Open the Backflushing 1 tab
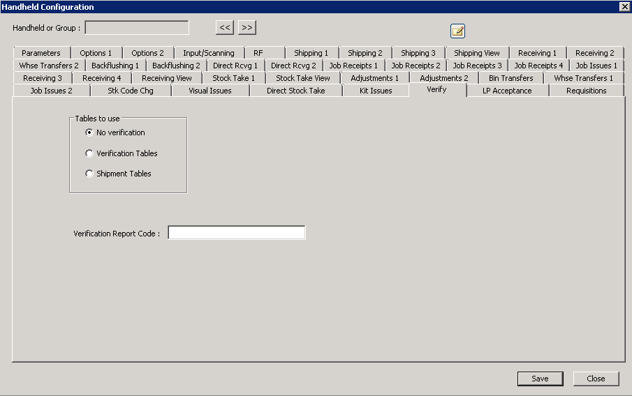 pyautogui.click(x=115, y=66)
